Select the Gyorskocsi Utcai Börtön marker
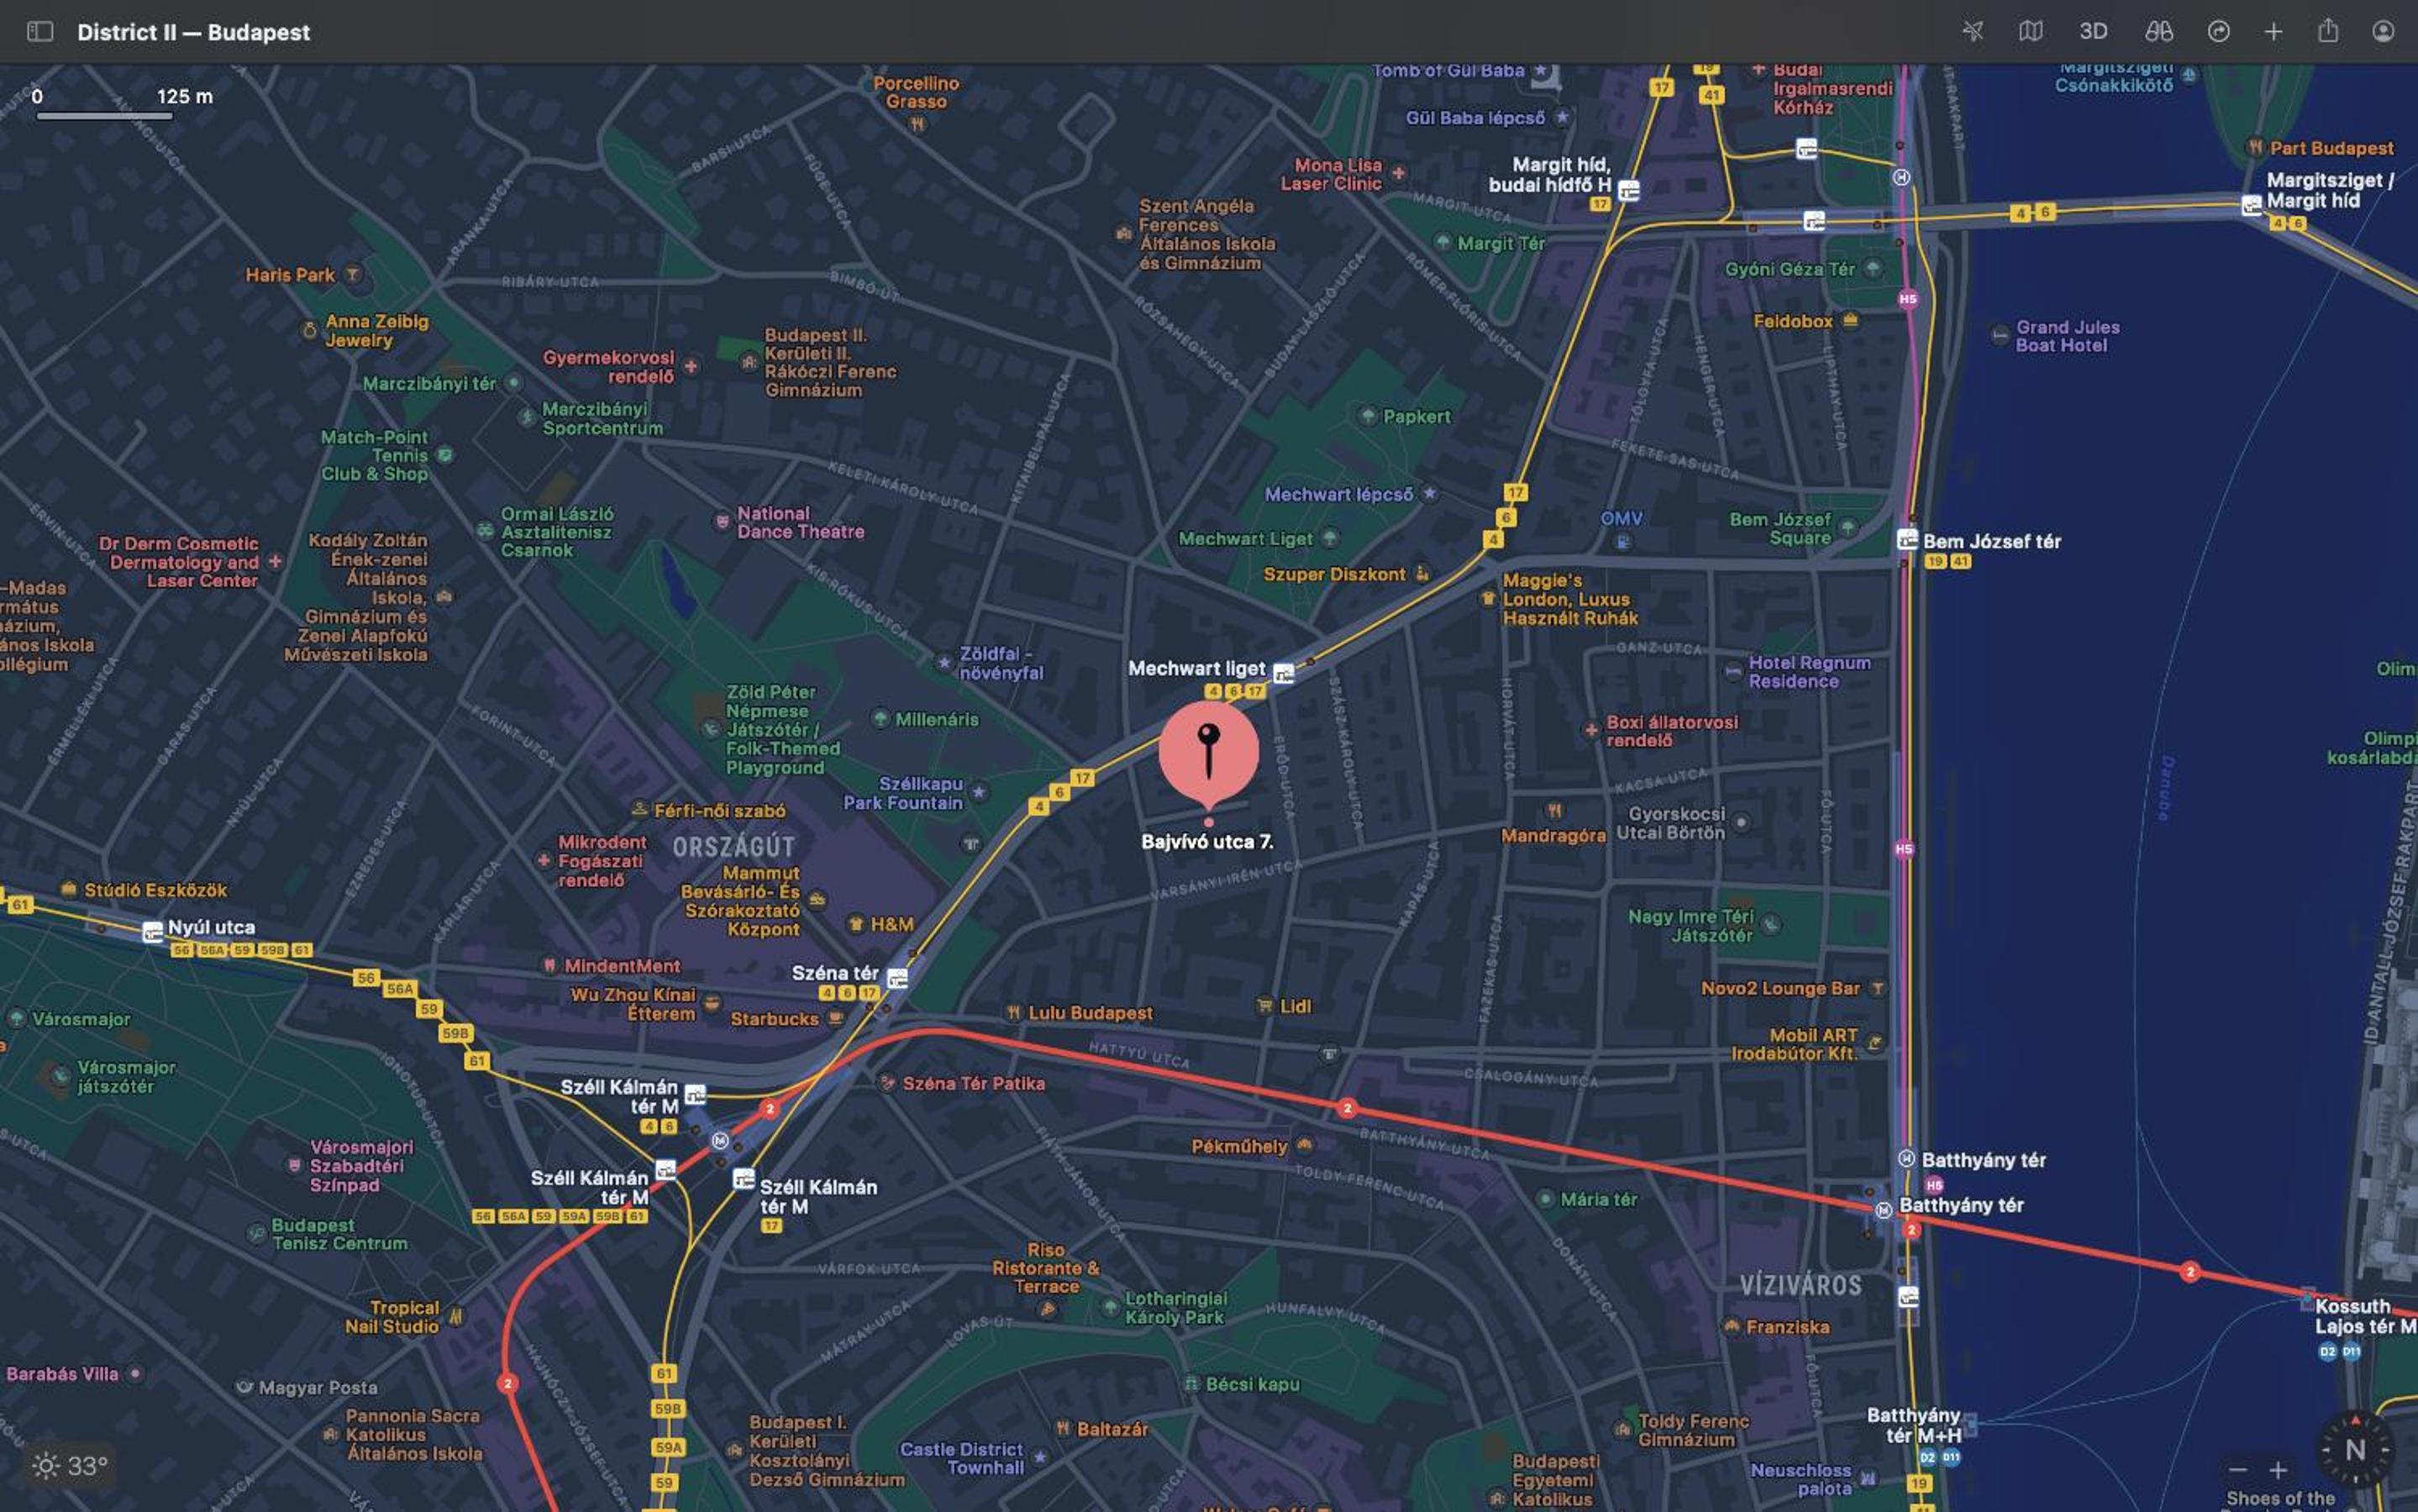Viewport: 2418px width, 1512px height. tap(1741, 822)
